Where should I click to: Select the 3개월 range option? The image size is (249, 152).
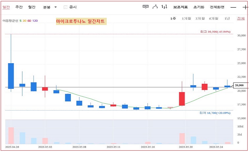200,18
